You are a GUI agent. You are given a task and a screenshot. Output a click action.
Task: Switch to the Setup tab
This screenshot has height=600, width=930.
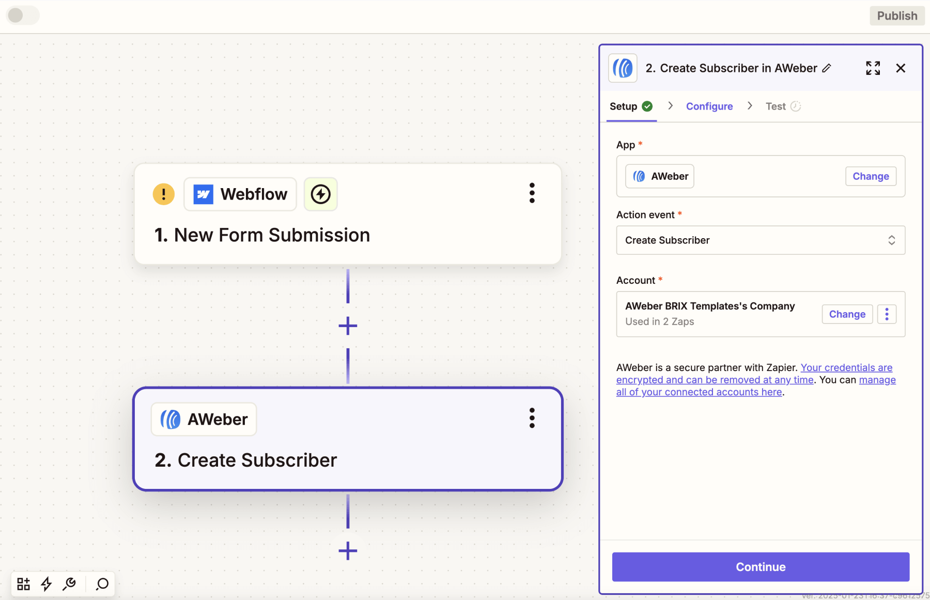coord(631,106)
